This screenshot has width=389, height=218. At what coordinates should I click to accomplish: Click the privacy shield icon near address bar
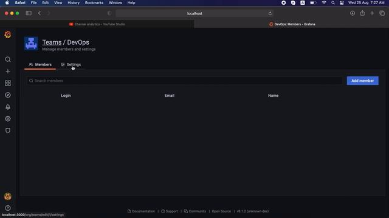109,13
